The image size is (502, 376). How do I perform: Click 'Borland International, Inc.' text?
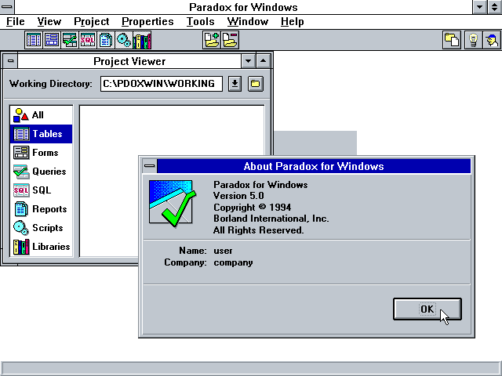coord(271,219)
